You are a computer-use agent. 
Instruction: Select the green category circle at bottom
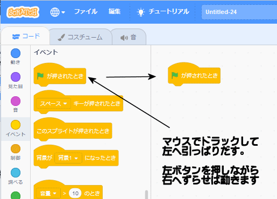pyautogui.click(x=16, y=195)
